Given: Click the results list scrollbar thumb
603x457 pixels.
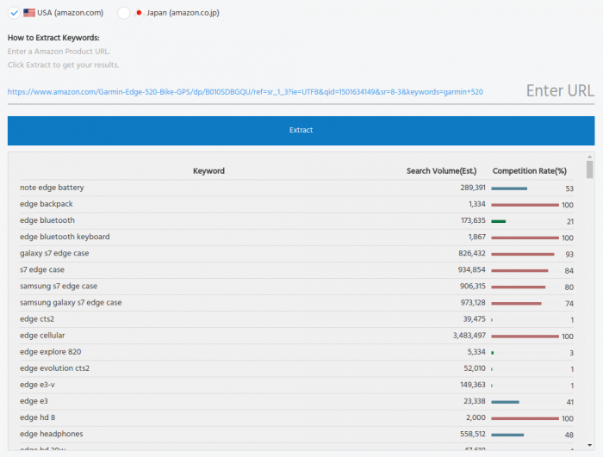Looking at the screenshot, I should [589, 170].
